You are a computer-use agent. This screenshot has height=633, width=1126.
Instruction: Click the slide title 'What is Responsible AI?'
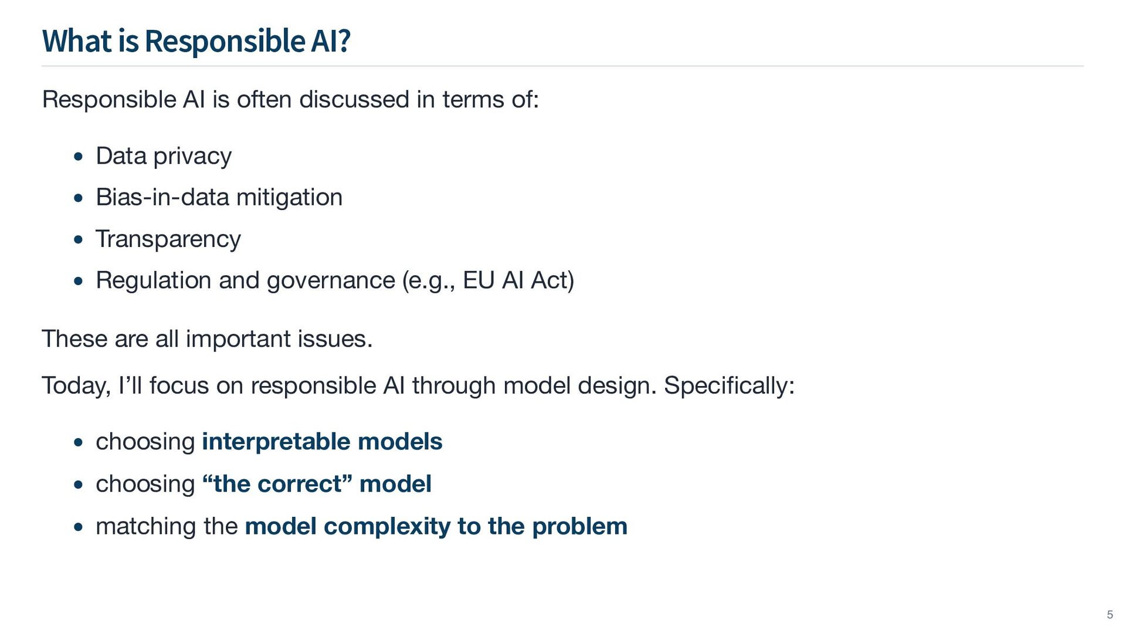click(x=196, y=41)
